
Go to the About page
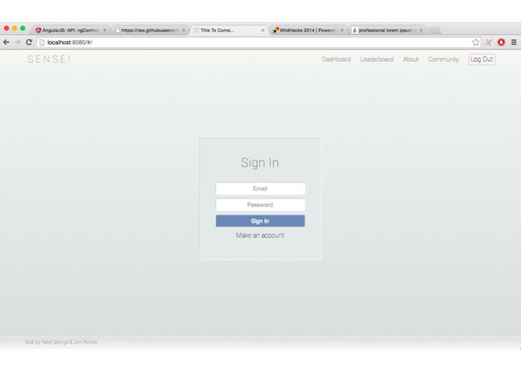tap(411, 59)
